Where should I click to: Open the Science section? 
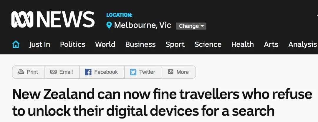point(208,44)
